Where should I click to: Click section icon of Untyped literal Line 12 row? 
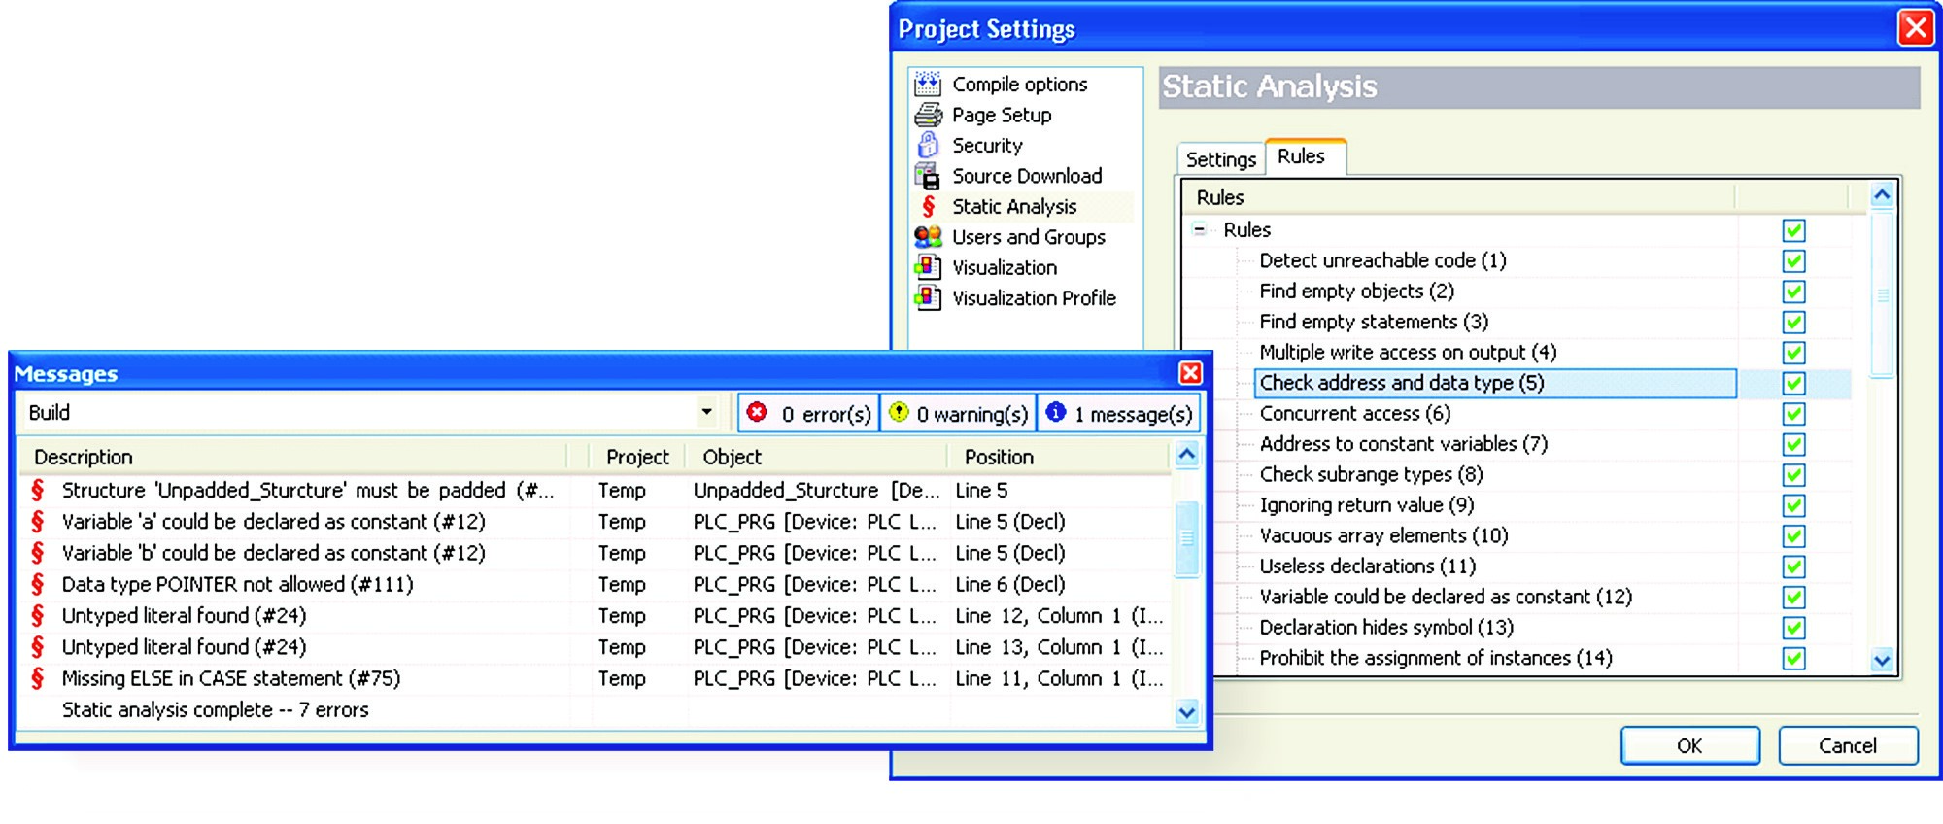tap(38, 616)
